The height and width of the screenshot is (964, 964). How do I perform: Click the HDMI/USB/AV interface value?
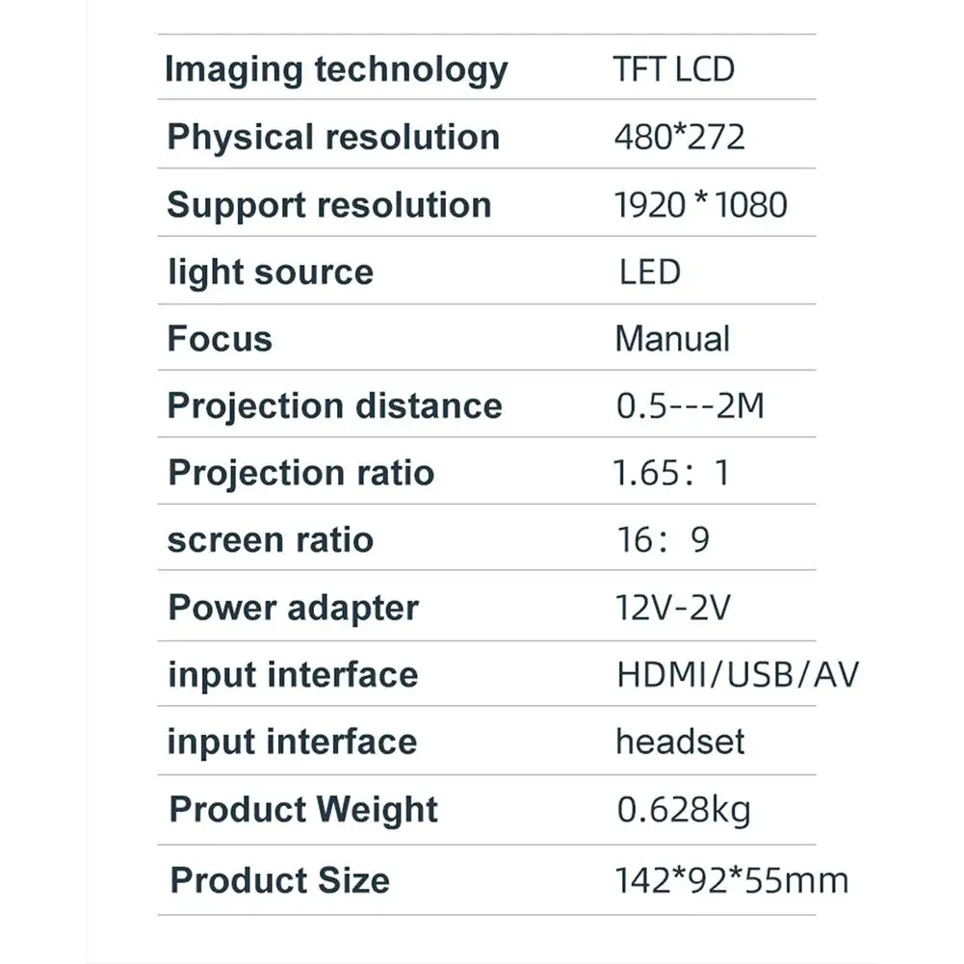[x=737, y=674]
